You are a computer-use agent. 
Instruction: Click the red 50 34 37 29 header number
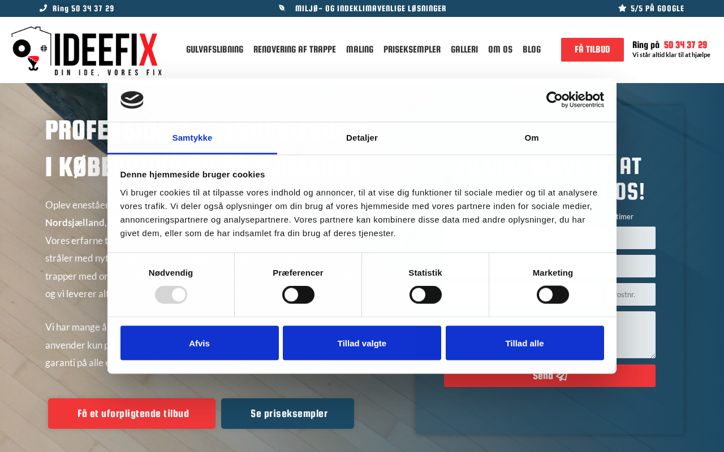coord(686,45)
